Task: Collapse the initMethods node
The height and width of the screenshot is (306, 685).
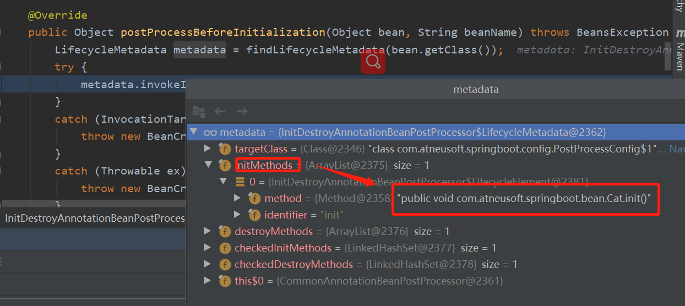Action: [208, 165]
